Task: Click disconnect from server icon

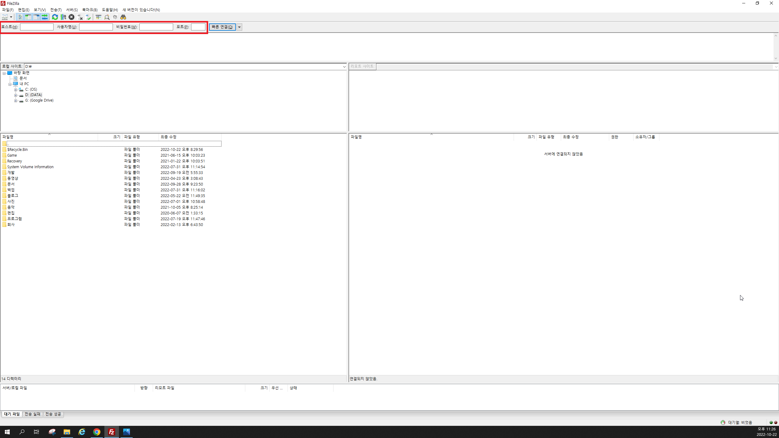Action: (x=80, y=17)
